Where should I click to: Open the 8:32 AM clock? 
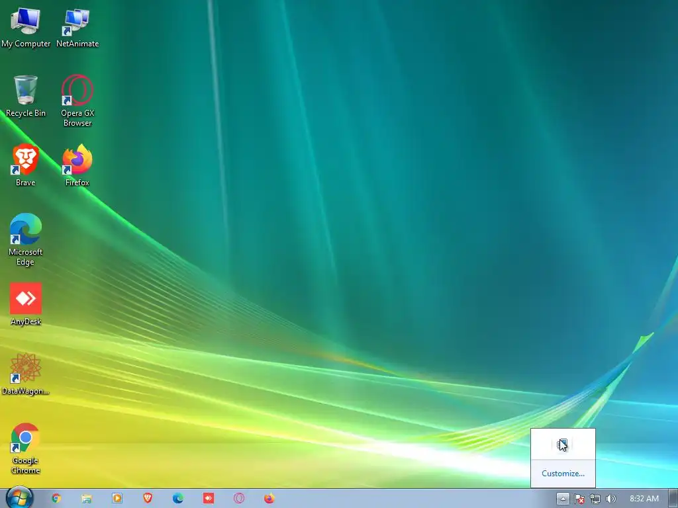click(644, 499)
